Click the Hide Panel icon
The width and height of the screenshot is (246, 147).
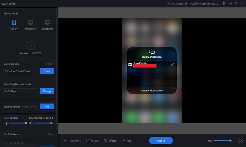(x=65, y=141)
